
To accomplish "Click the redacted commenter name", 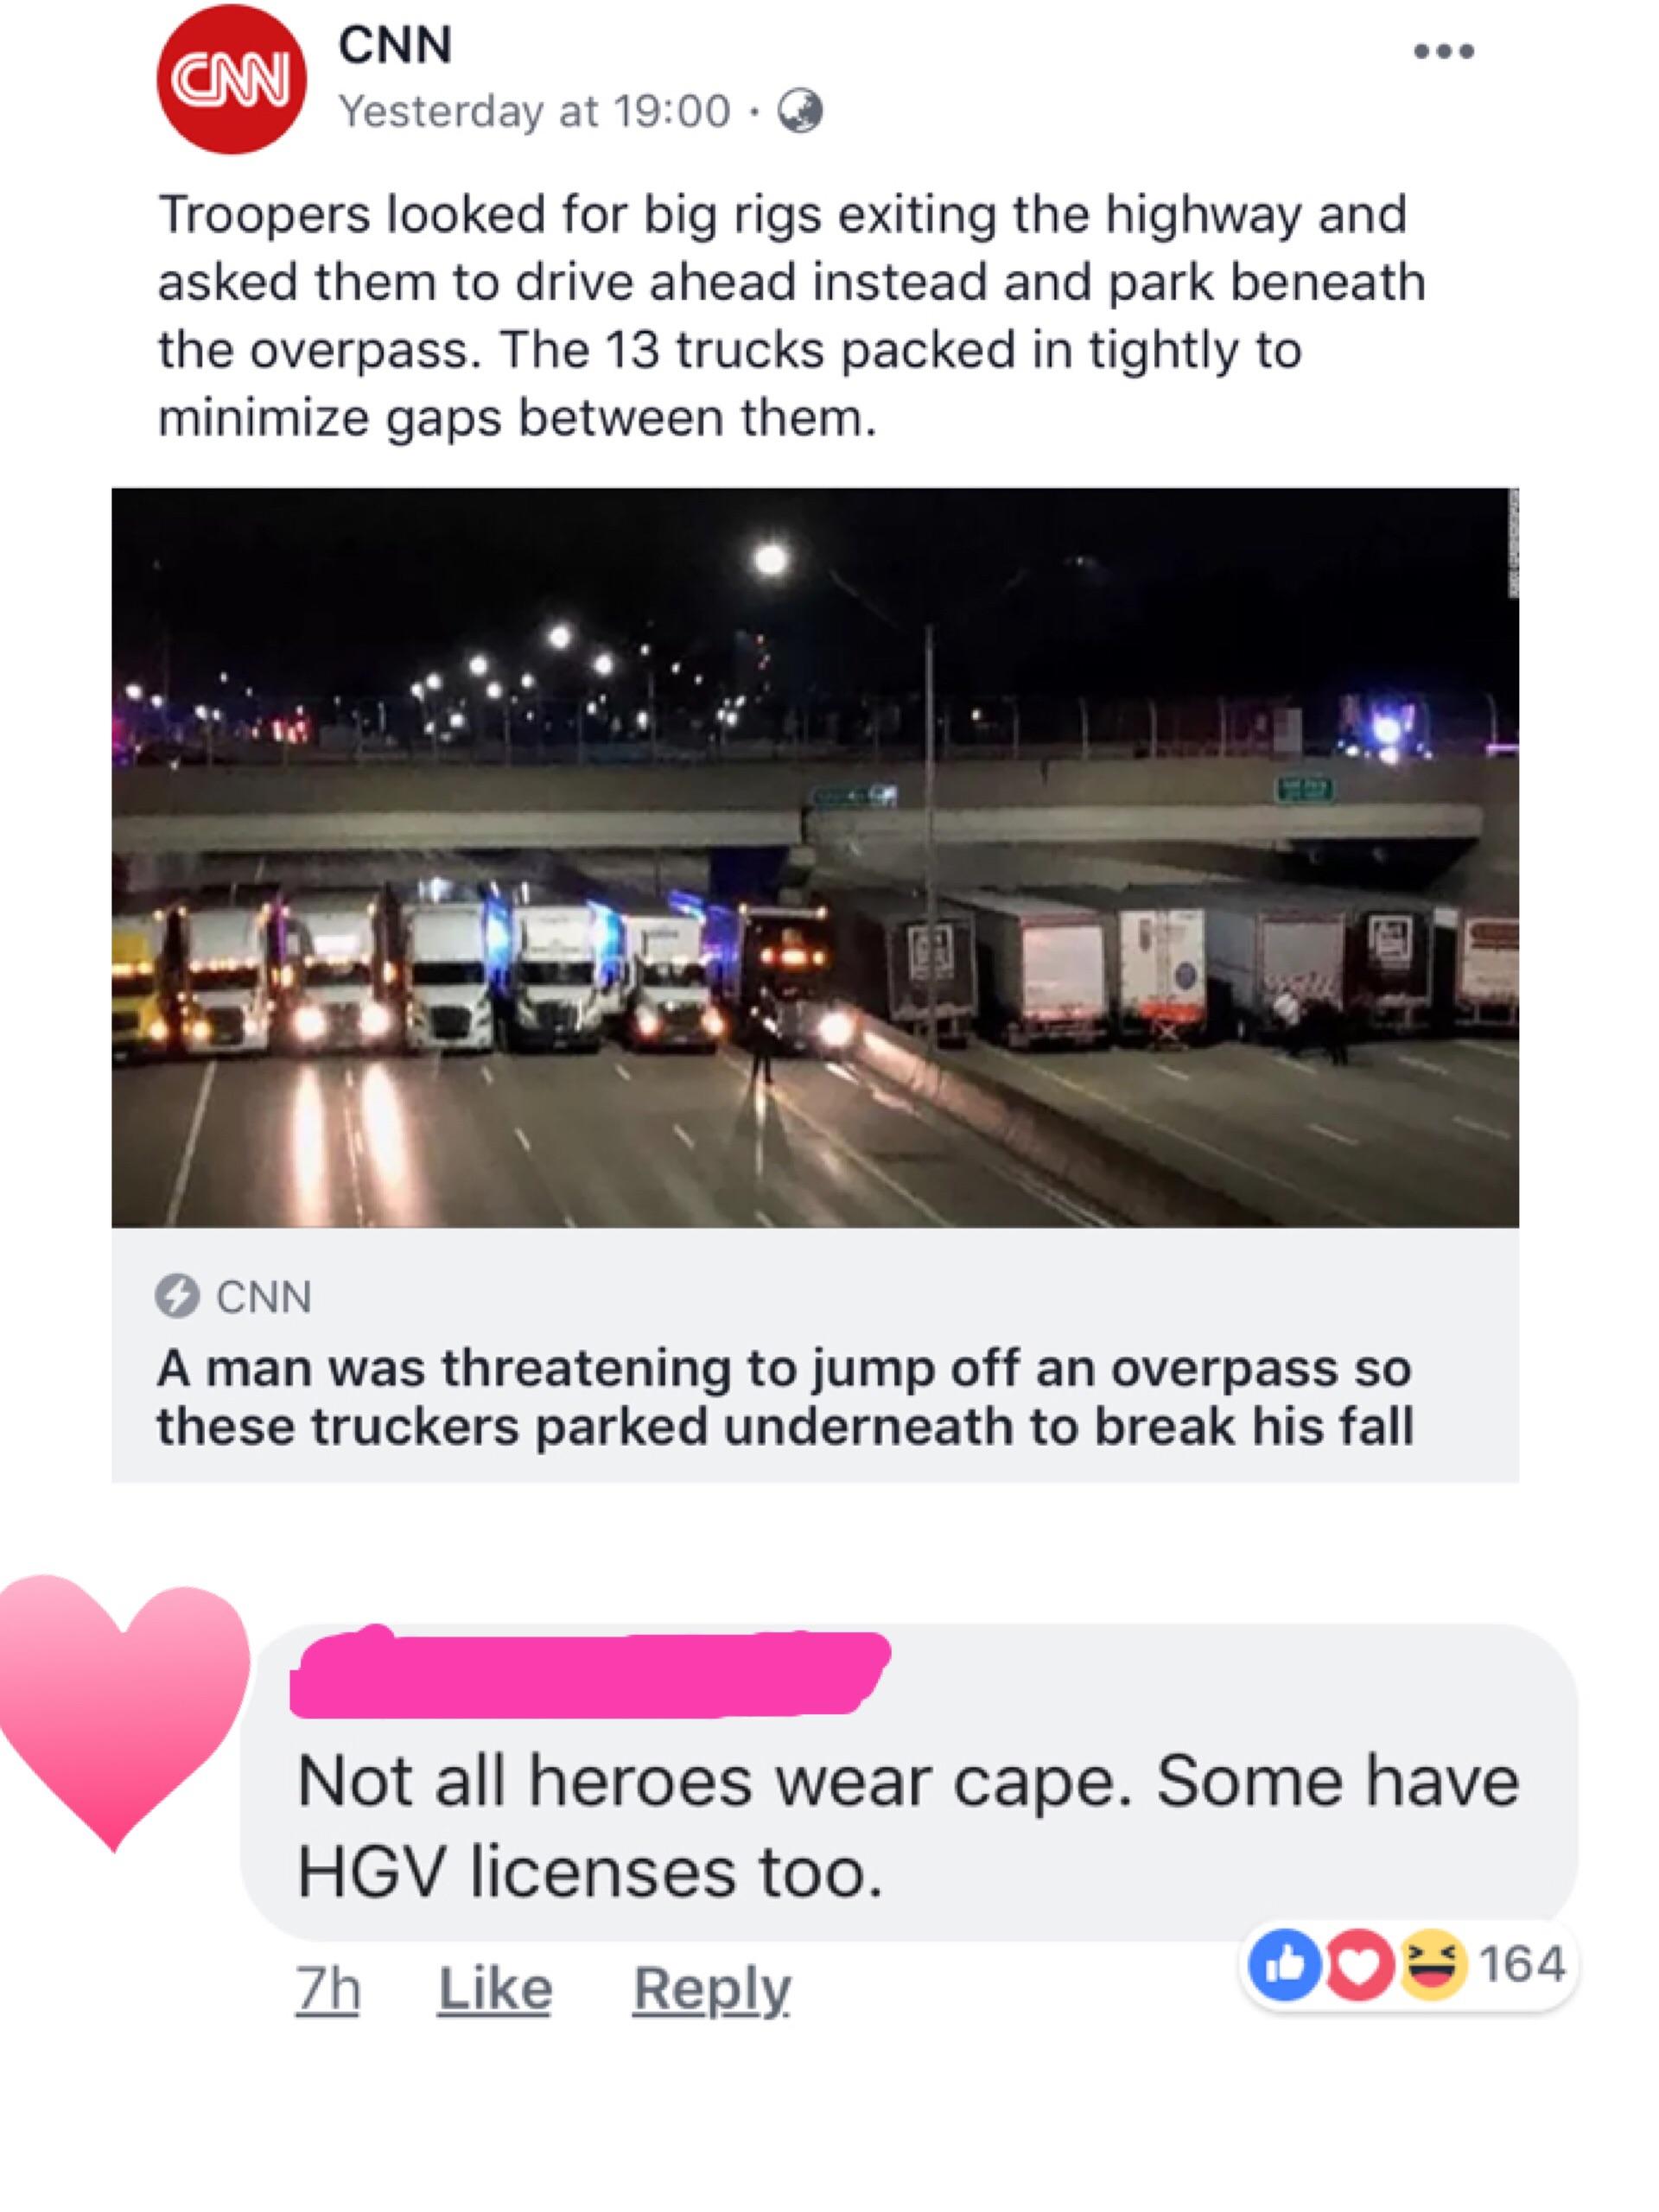I will [x=590, y=1672].
